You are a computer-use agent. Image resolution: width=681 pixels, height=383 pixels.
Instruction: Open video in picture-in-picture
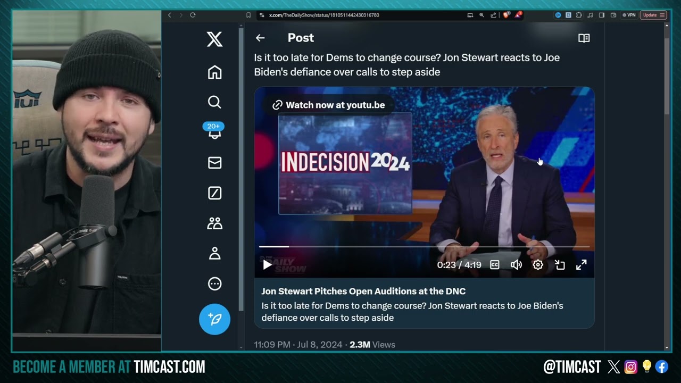pyautogui.click(x=560, y=264)
